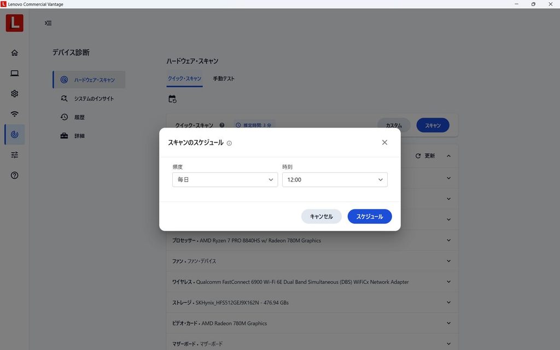Click the キャンセル button
560x350 pixels.
point(322,217)
